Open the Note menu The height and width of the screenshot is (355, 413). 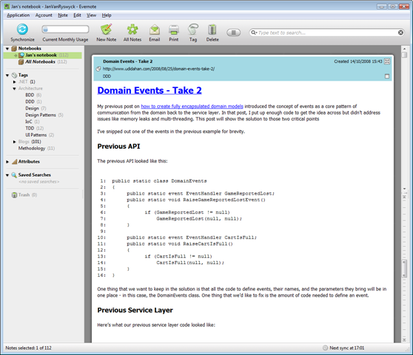point(63,16)
